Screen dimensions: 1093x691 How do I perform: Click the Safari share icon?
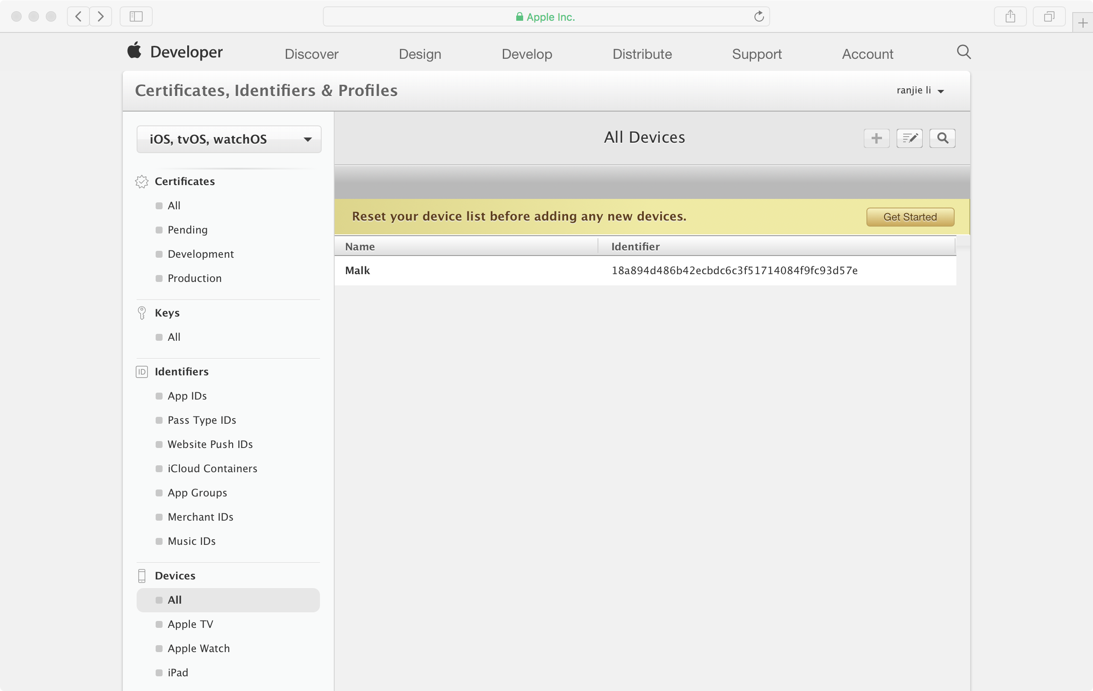tap(1010, 17)
